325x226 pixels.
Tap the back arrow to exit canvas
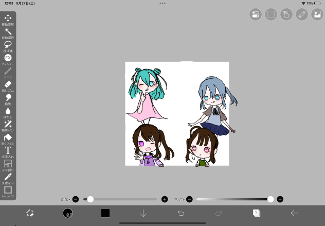click(x=294, y=213)
